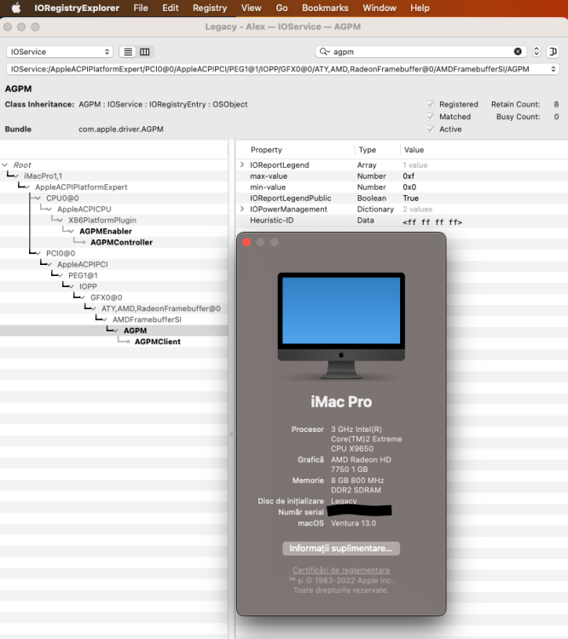Screen dimensions: 568x639
Task: Switch to list view icon
Action: pyautogui.click(x=128, y=52)
